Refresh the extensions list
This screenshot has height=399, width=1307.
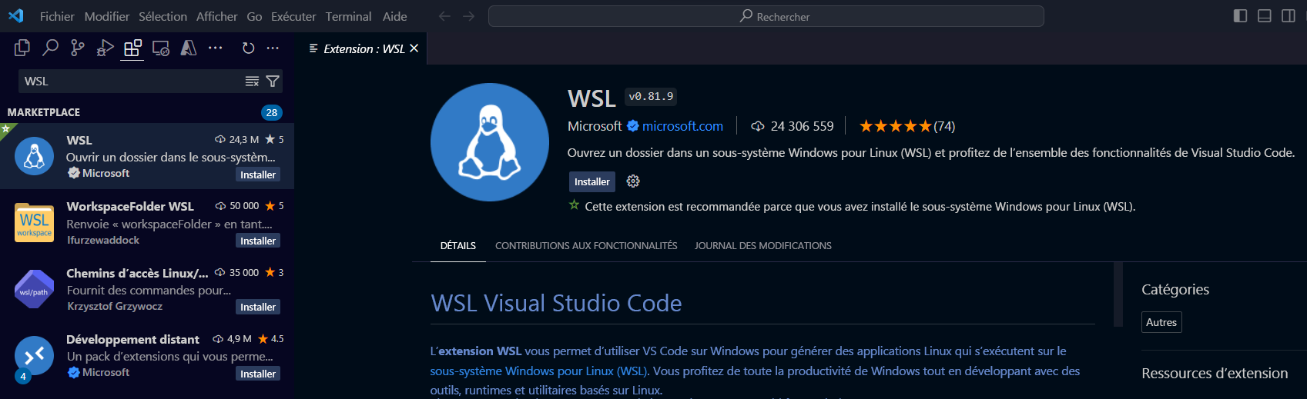click(248, 48)
